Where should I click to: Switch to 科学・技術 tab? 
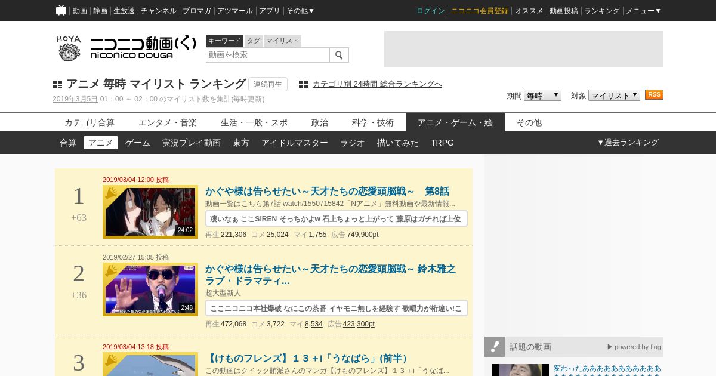(373, 122)
